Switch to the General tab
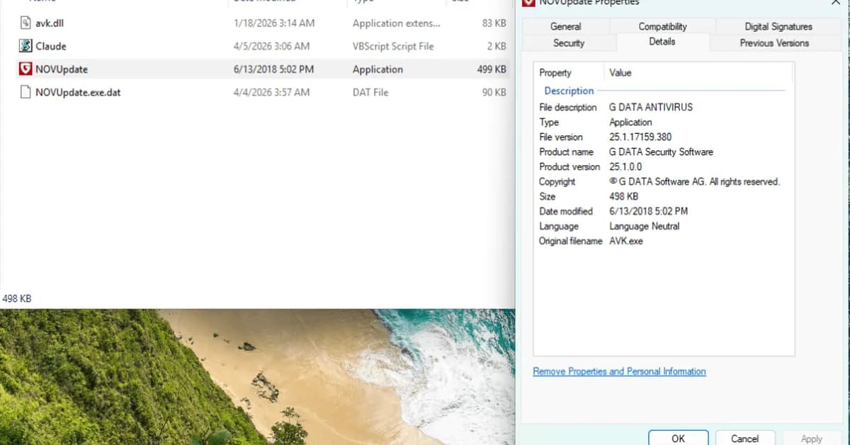The image size is (850, 445). click(566, 26)
